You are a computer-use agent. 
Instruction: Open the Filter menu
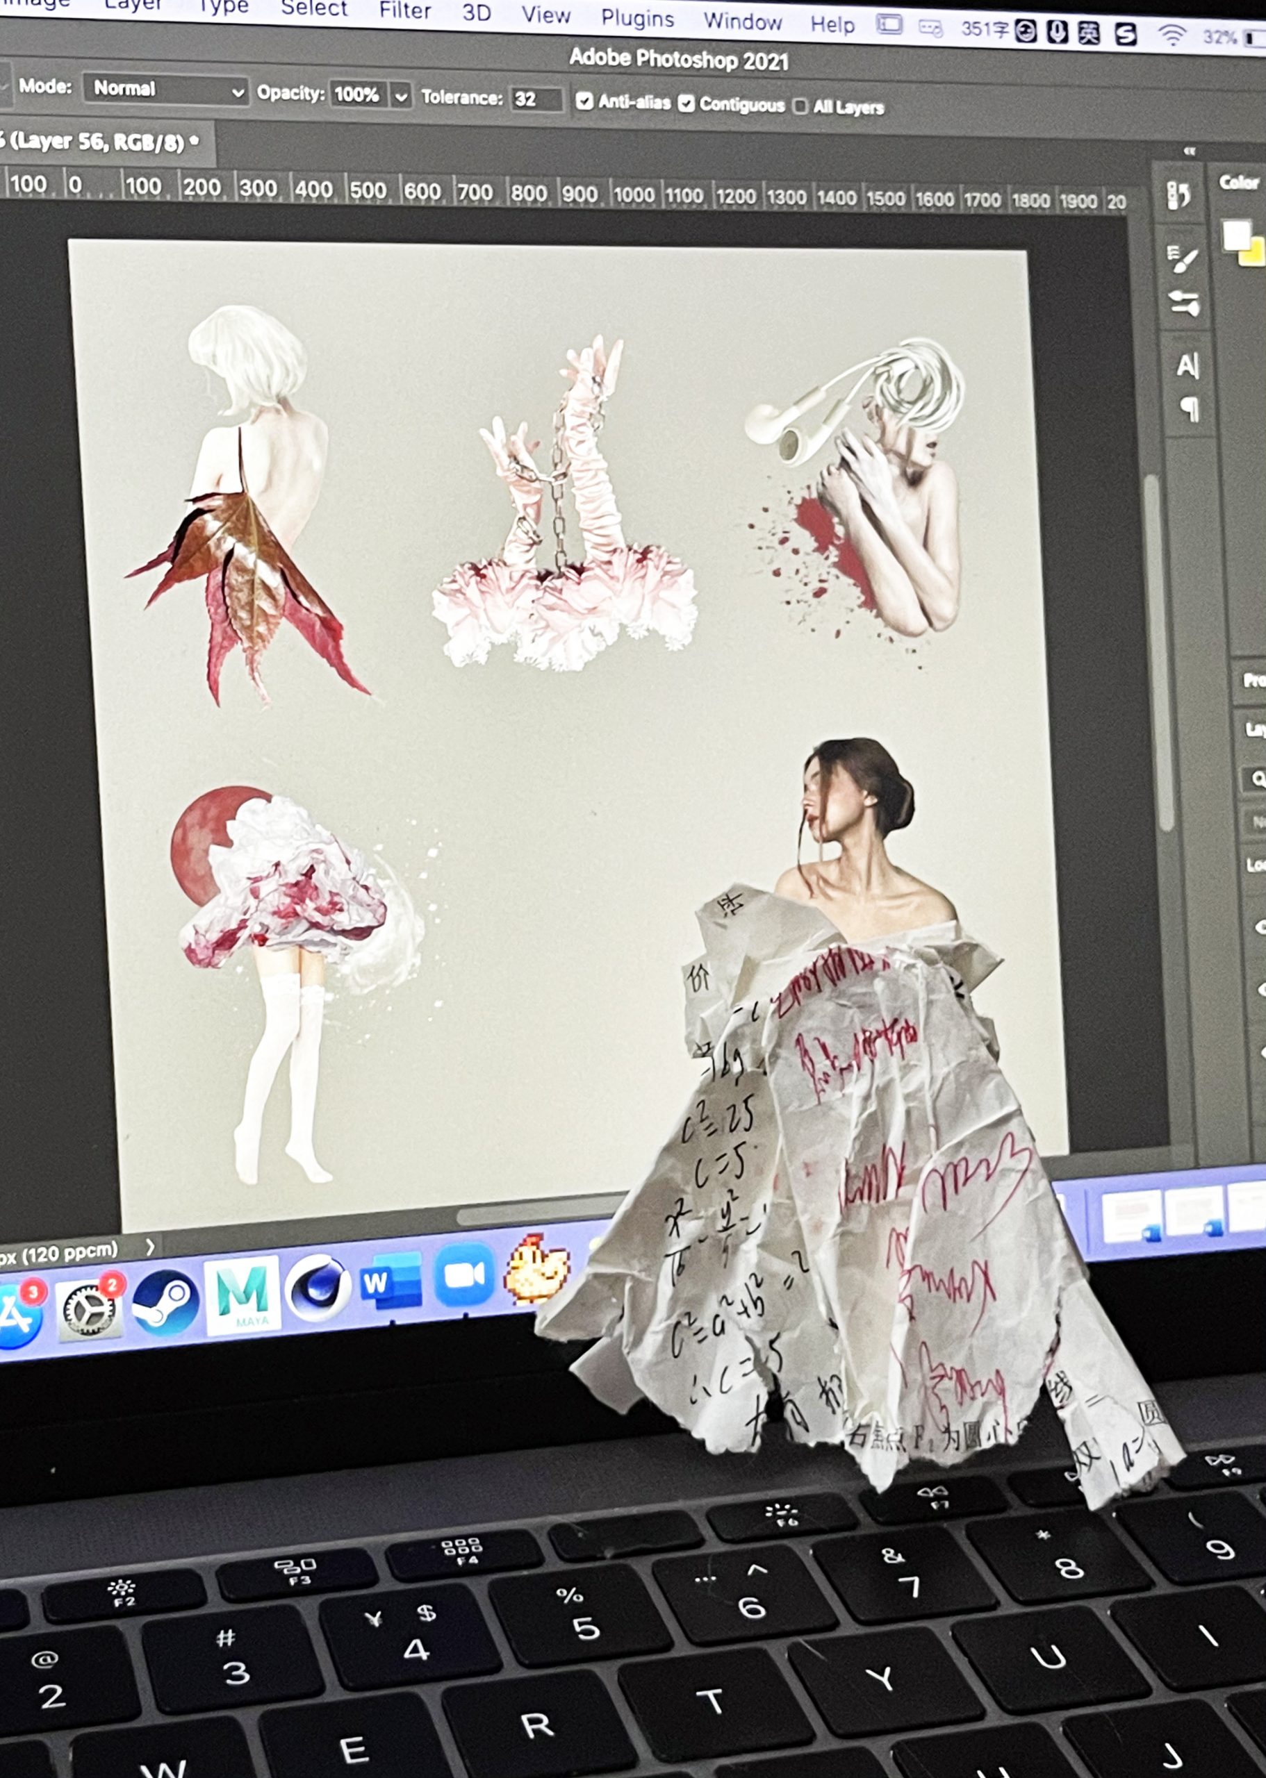pyautogui.click(x=404, y=11)
